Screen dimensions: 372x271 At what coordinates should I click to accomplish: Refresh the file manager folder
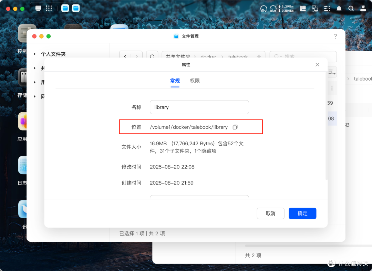152,56
